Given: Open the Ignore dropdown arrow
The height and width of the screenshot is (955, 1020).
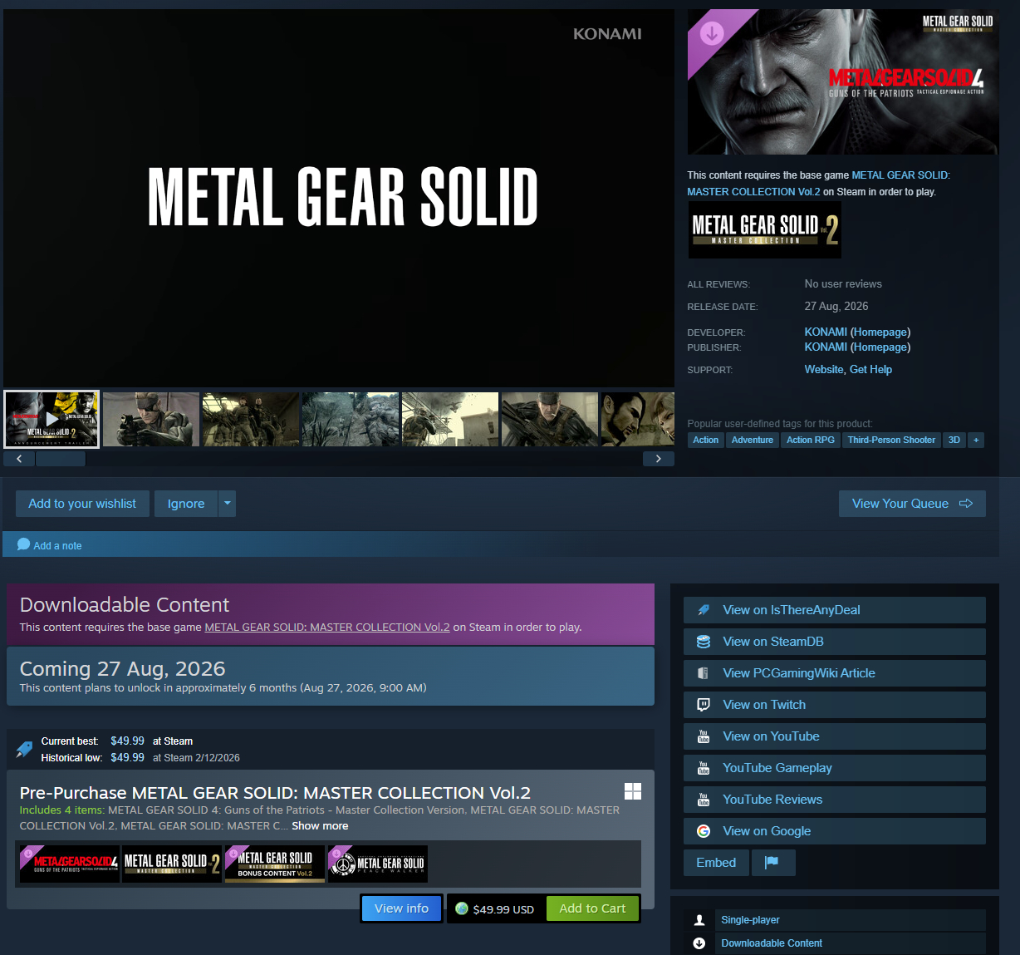Looking at the screenshot, I should (x=227, y=504).
